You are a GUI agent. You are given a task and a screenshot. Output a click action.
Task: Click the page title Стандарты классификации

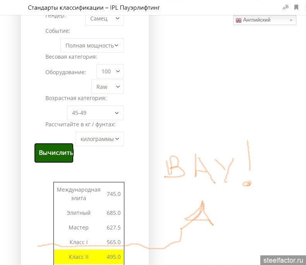[x=65, y=8]
